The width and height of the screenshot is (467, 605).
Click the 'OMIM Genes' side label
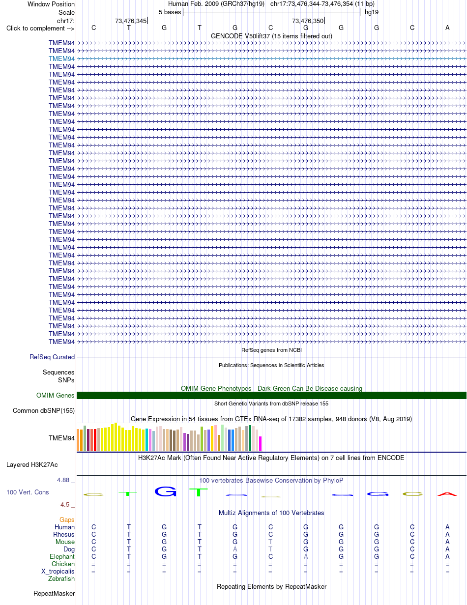pyautogui.click(x=56, y=396)
